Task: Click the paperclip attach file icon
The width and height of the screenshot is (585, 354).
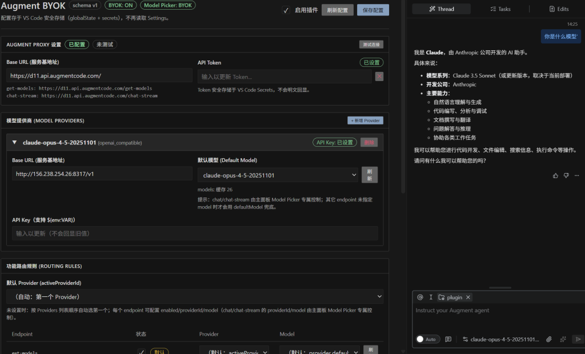Action: point(549,339)
